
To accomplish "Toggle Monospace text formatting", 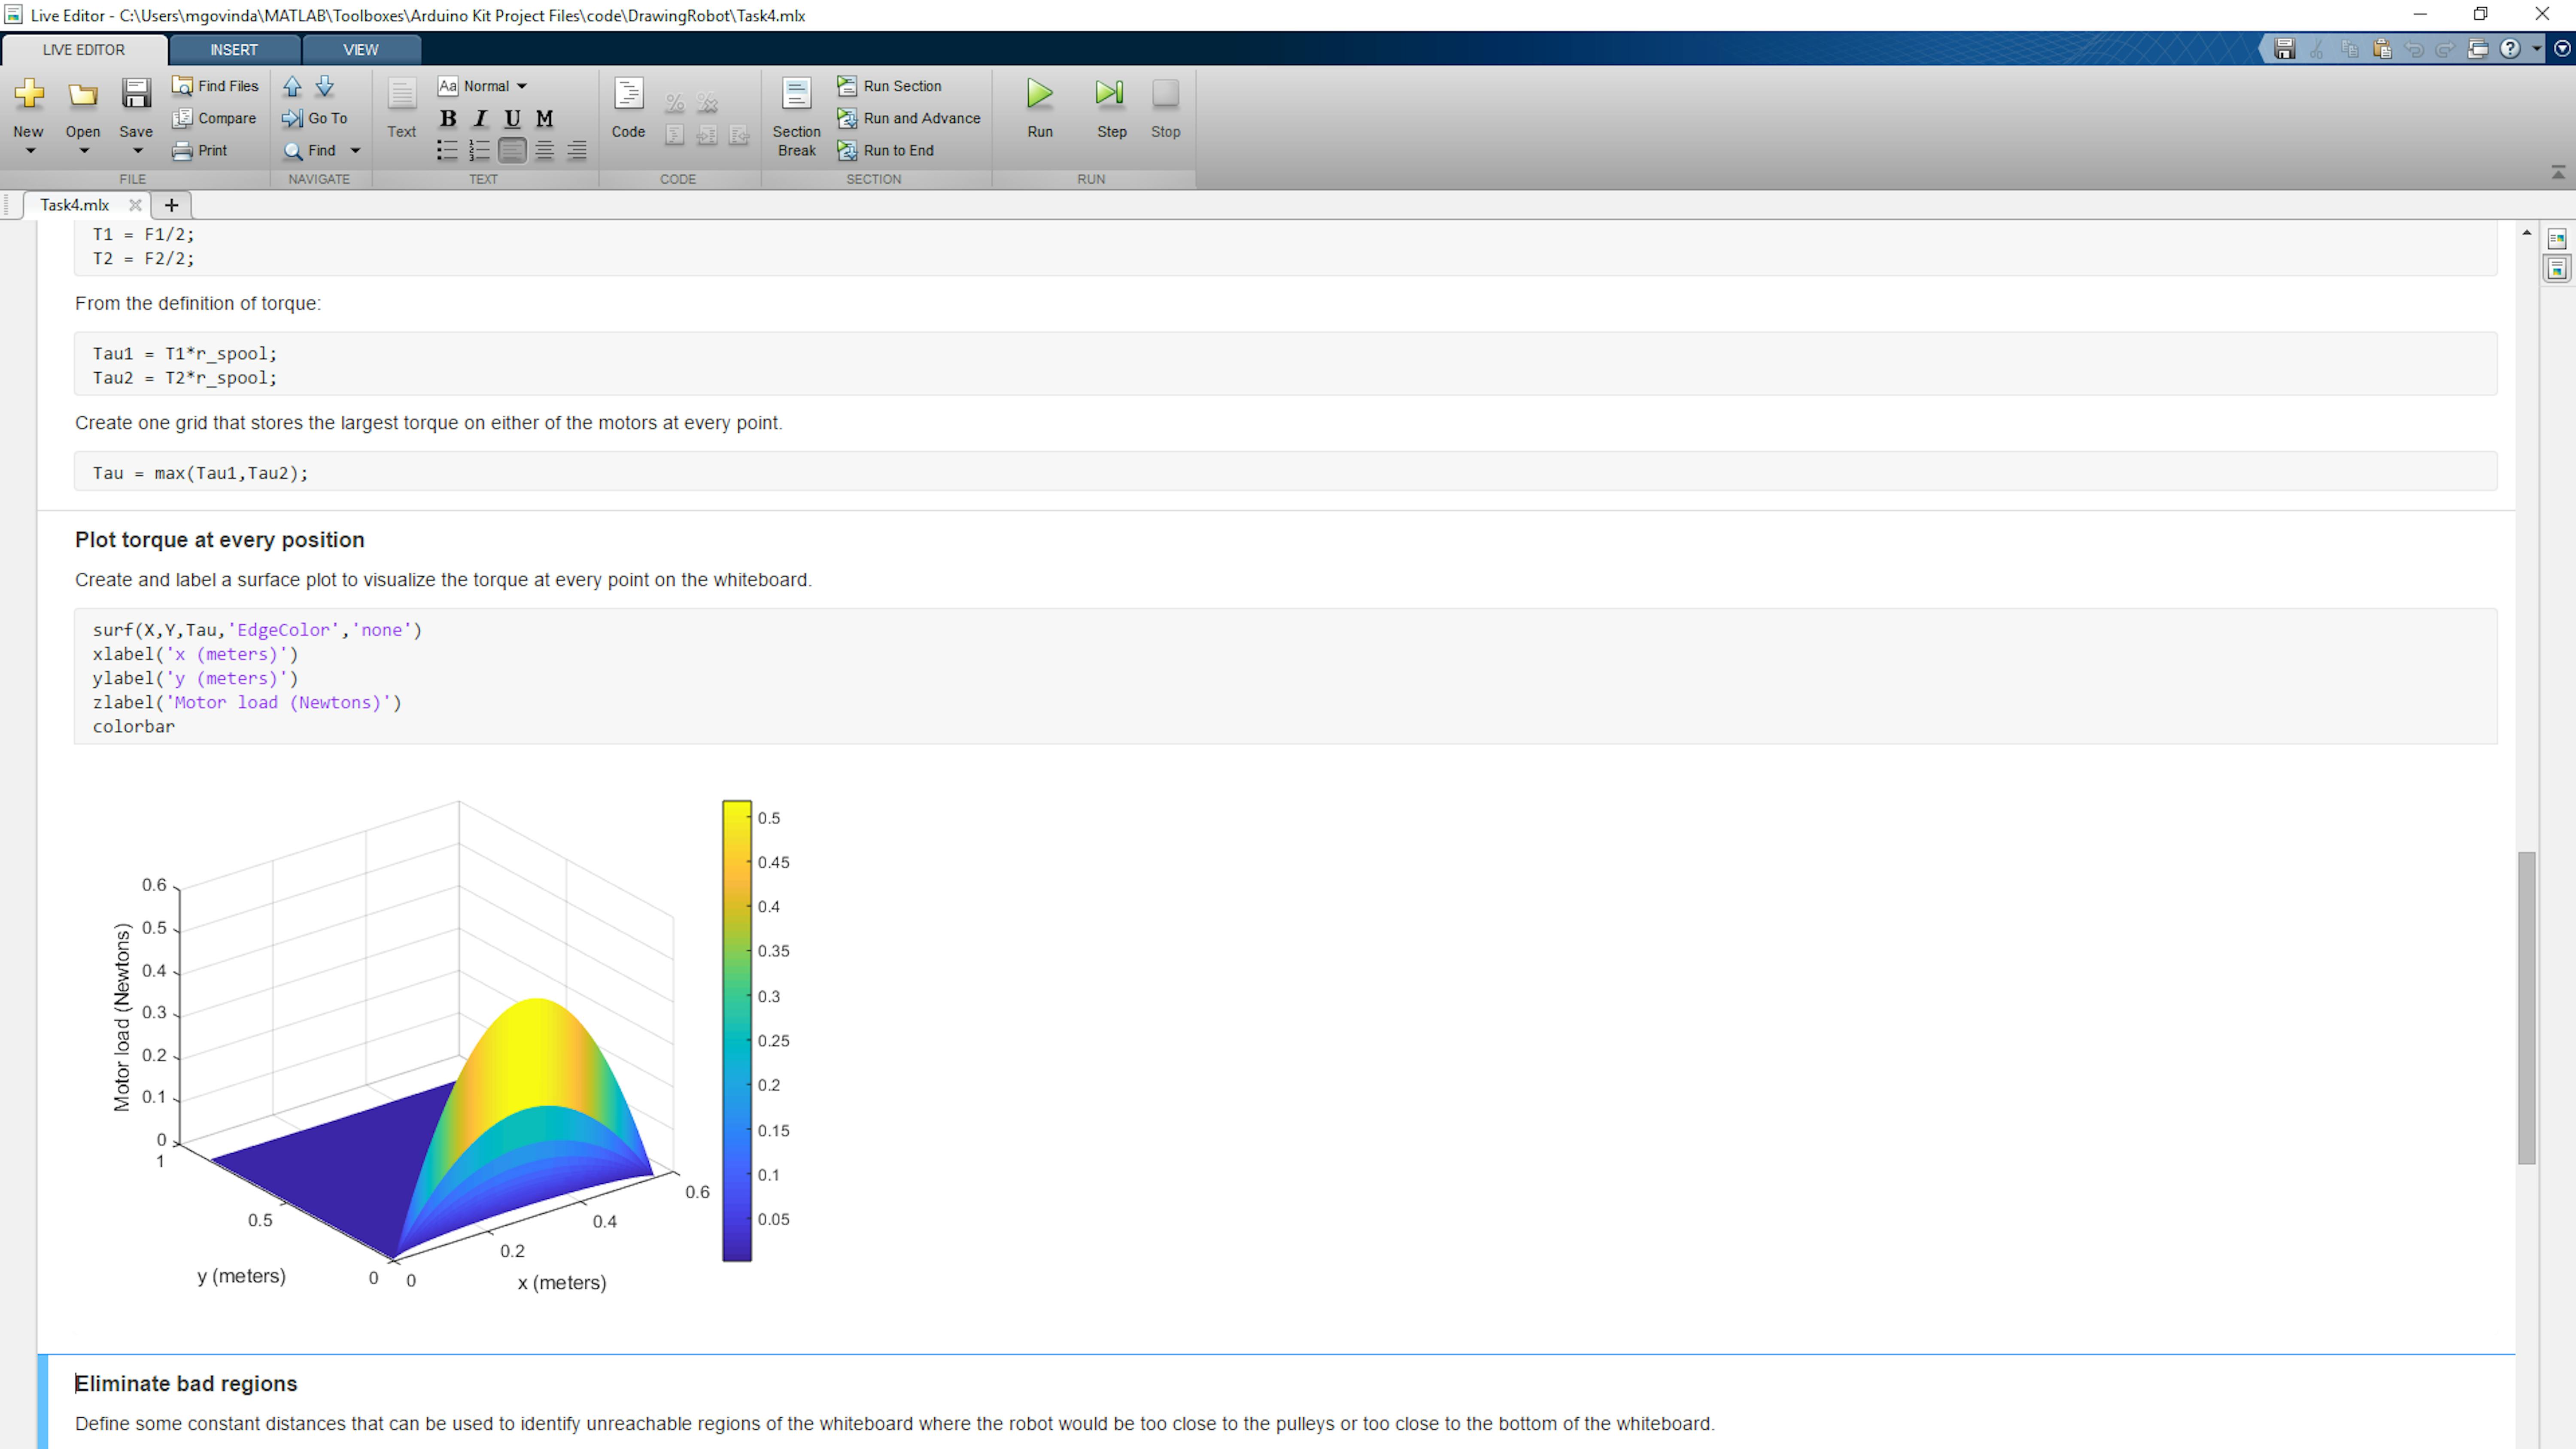I will (x=544, y=118).
